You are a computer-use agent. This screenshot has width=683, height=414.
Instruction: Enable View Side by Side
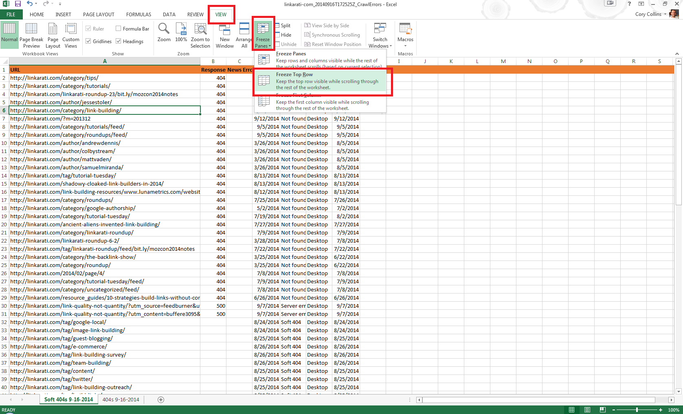tap(327, 25)
